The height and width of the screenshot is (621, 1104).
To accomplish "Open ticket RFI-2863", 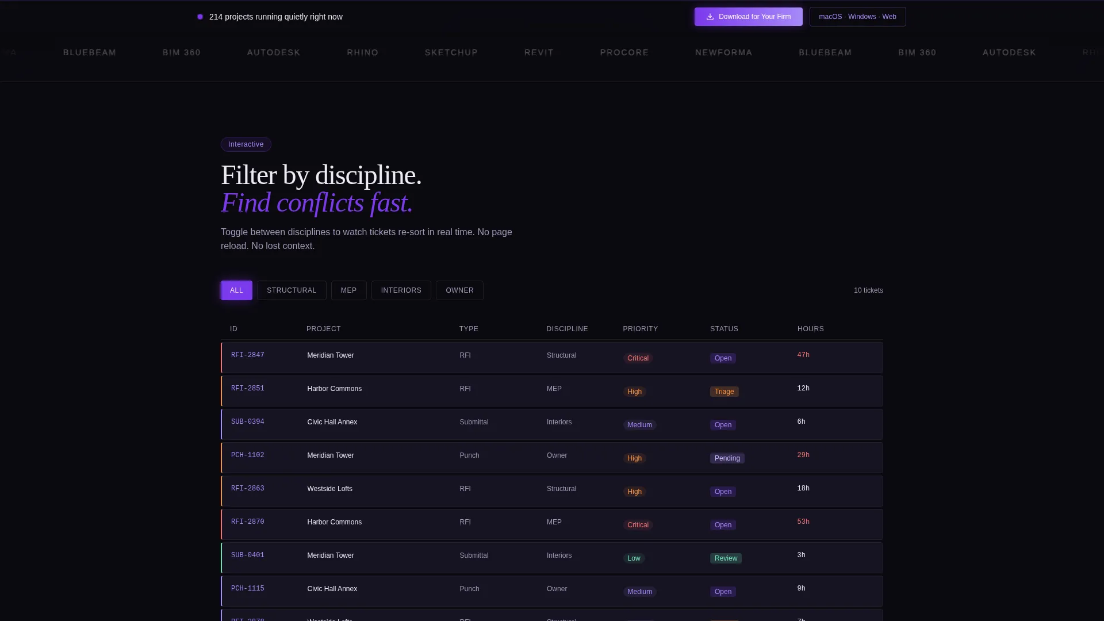I will click(x=552, y=491).
